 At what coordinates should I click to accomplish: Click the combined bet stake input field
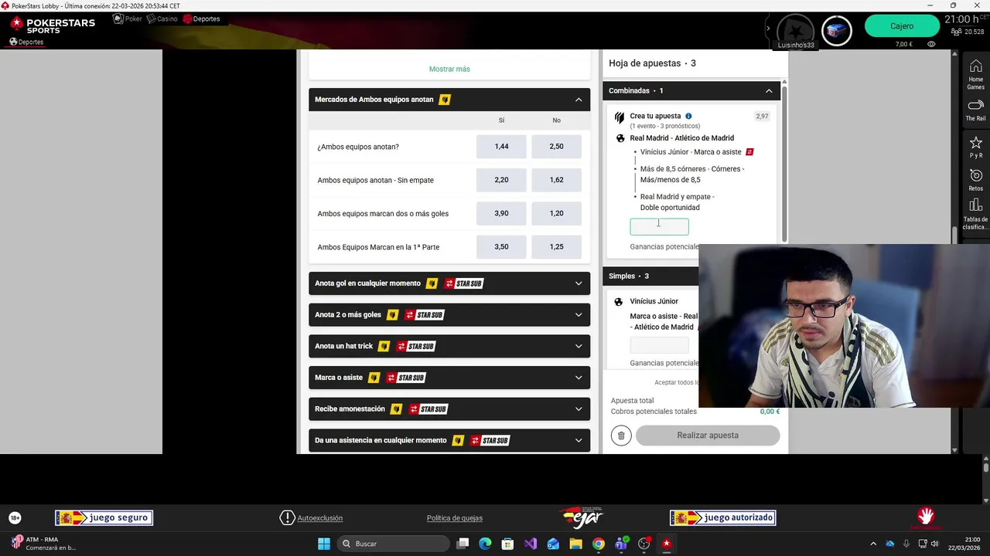(659, 226)
